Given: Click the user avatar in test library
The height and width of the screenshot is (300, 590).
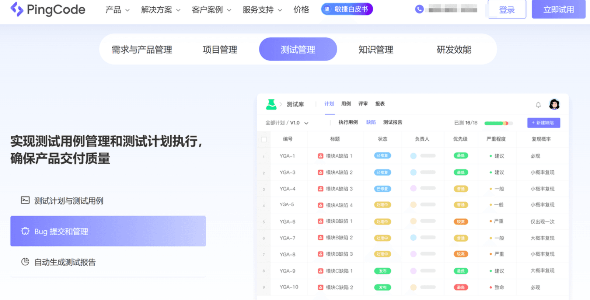Looking at the screenshot, I should point(554,104).
